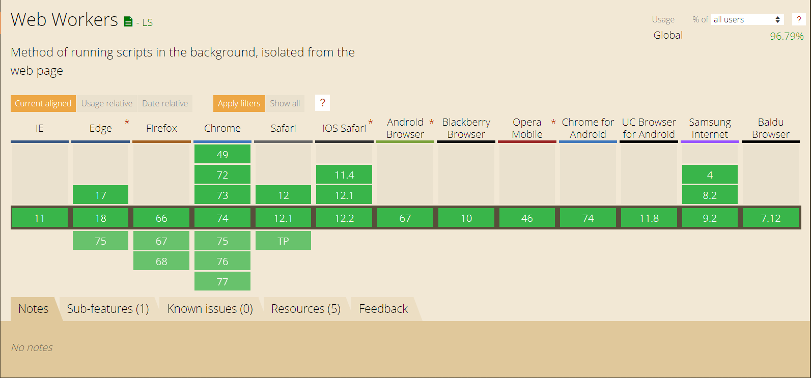The height and width of the screenshot is (378, 811).
Task: Click the Opera Mobile header
Action: pos(527,128)
